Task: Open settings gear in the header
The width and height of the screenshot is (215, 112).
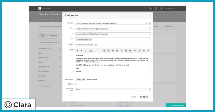Action: [x=156, y=8]
